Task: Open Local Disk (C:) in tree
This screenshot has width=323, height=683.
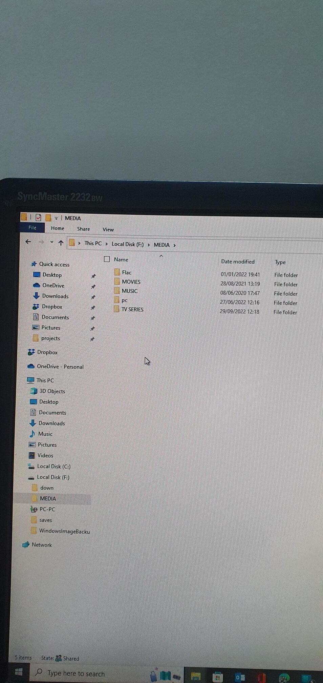Action: 53,467
